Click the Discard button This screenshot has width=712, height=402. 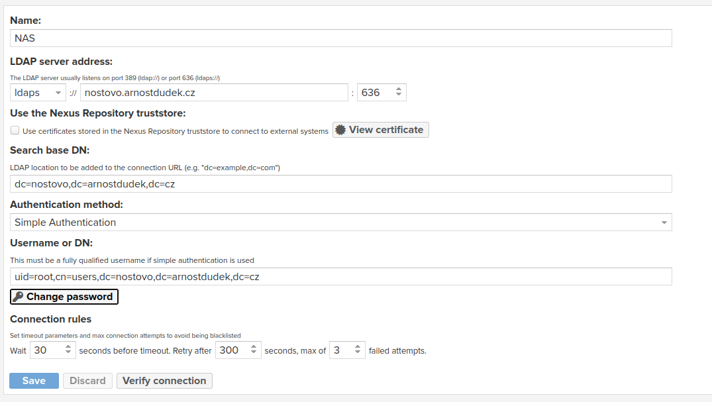87,381
